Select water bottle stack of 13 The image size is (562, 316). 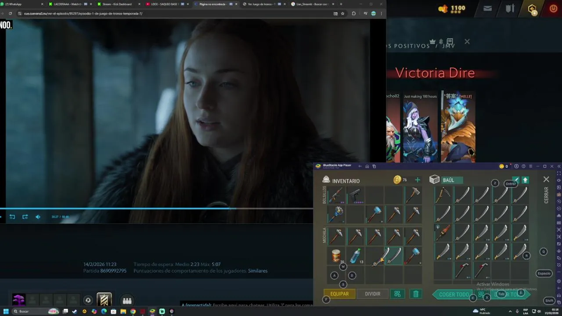pos(355,256)
